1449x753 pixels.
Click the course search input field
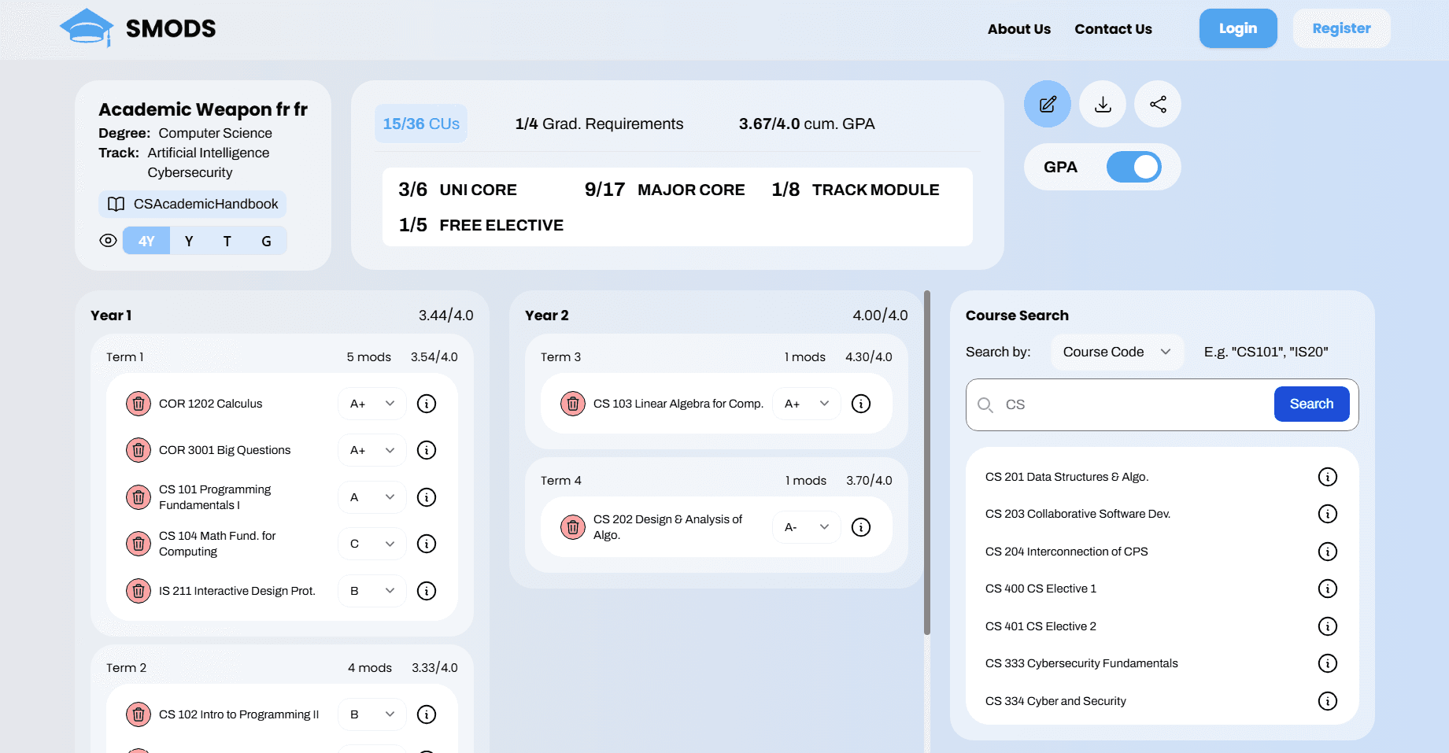(1133, 404)
